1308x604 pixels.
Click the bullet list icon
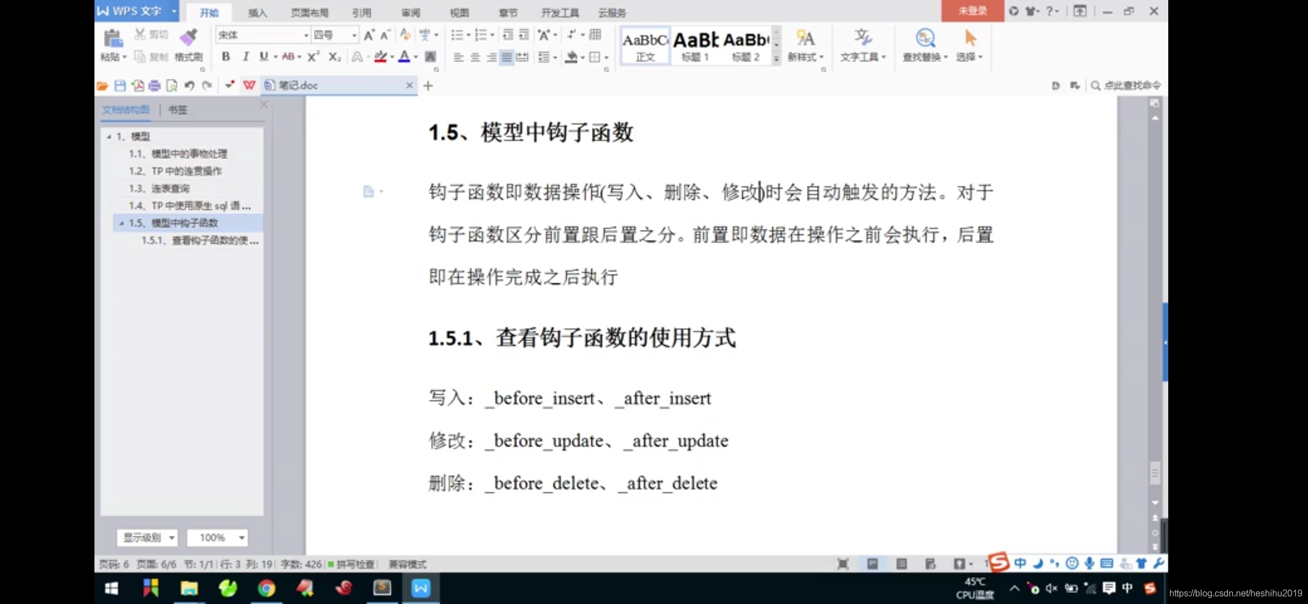[x=457, y=35]
